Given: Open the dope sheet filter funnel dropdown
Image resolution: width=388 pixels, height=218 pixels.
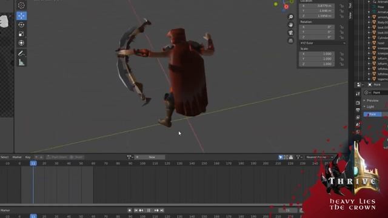Looking at the screenshot, I should click(299, 157).
